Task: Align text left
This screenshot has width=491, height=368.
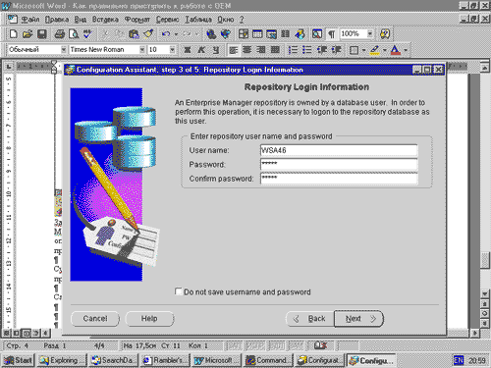Action: pos(234,50)
